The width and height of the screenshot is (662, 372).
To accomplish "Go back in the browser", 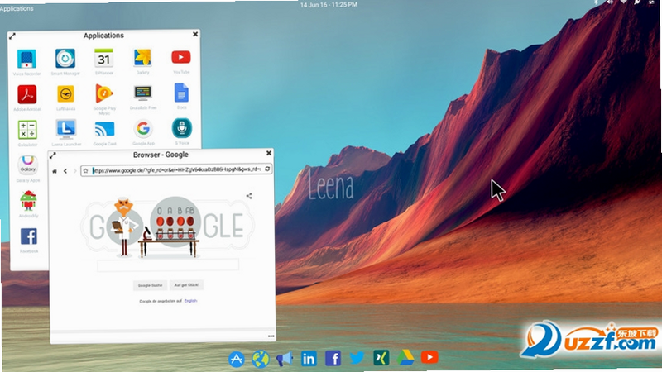I will (65, 171).
